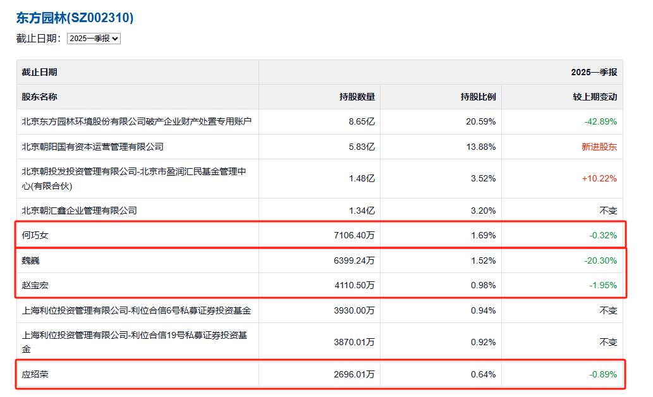Click the 3930.00万 holding amount
This screenshot has height=397, width=653.
tap(355, 311)
